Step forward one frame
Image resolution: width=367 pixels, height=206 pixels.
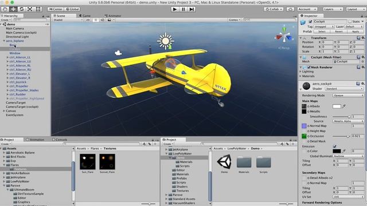coord(192,9)
